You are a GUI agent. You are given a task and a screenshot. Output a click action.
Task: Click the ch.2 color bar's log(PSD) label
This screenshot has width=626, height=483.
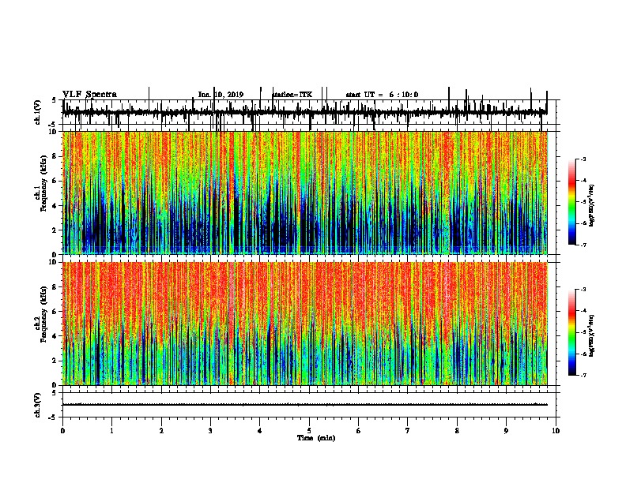[592, 335]
